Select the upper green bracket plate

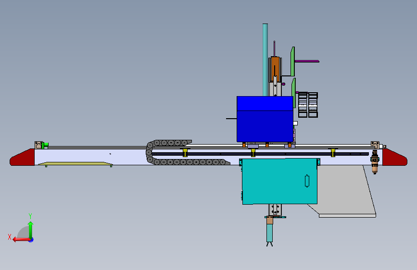coord(292,61)
